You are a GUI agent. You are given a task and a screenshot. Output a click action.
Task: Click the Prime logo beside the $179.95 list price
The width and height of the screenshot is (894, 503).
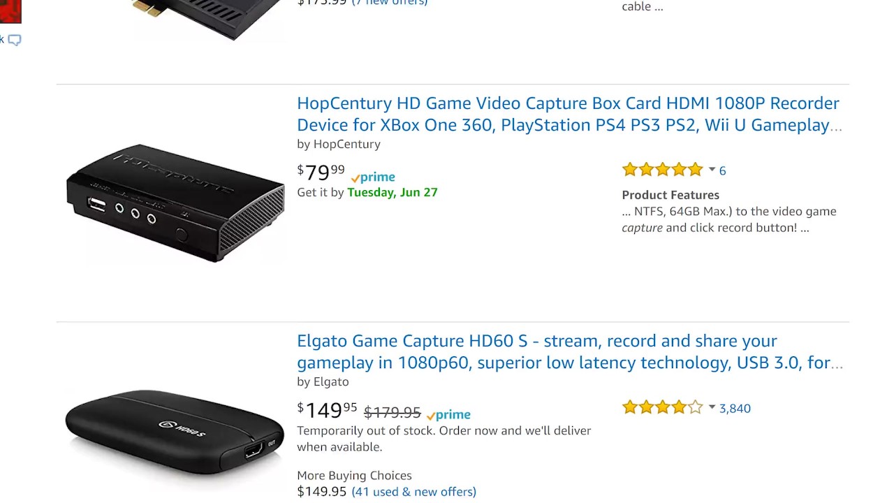[x=448, y=415]
